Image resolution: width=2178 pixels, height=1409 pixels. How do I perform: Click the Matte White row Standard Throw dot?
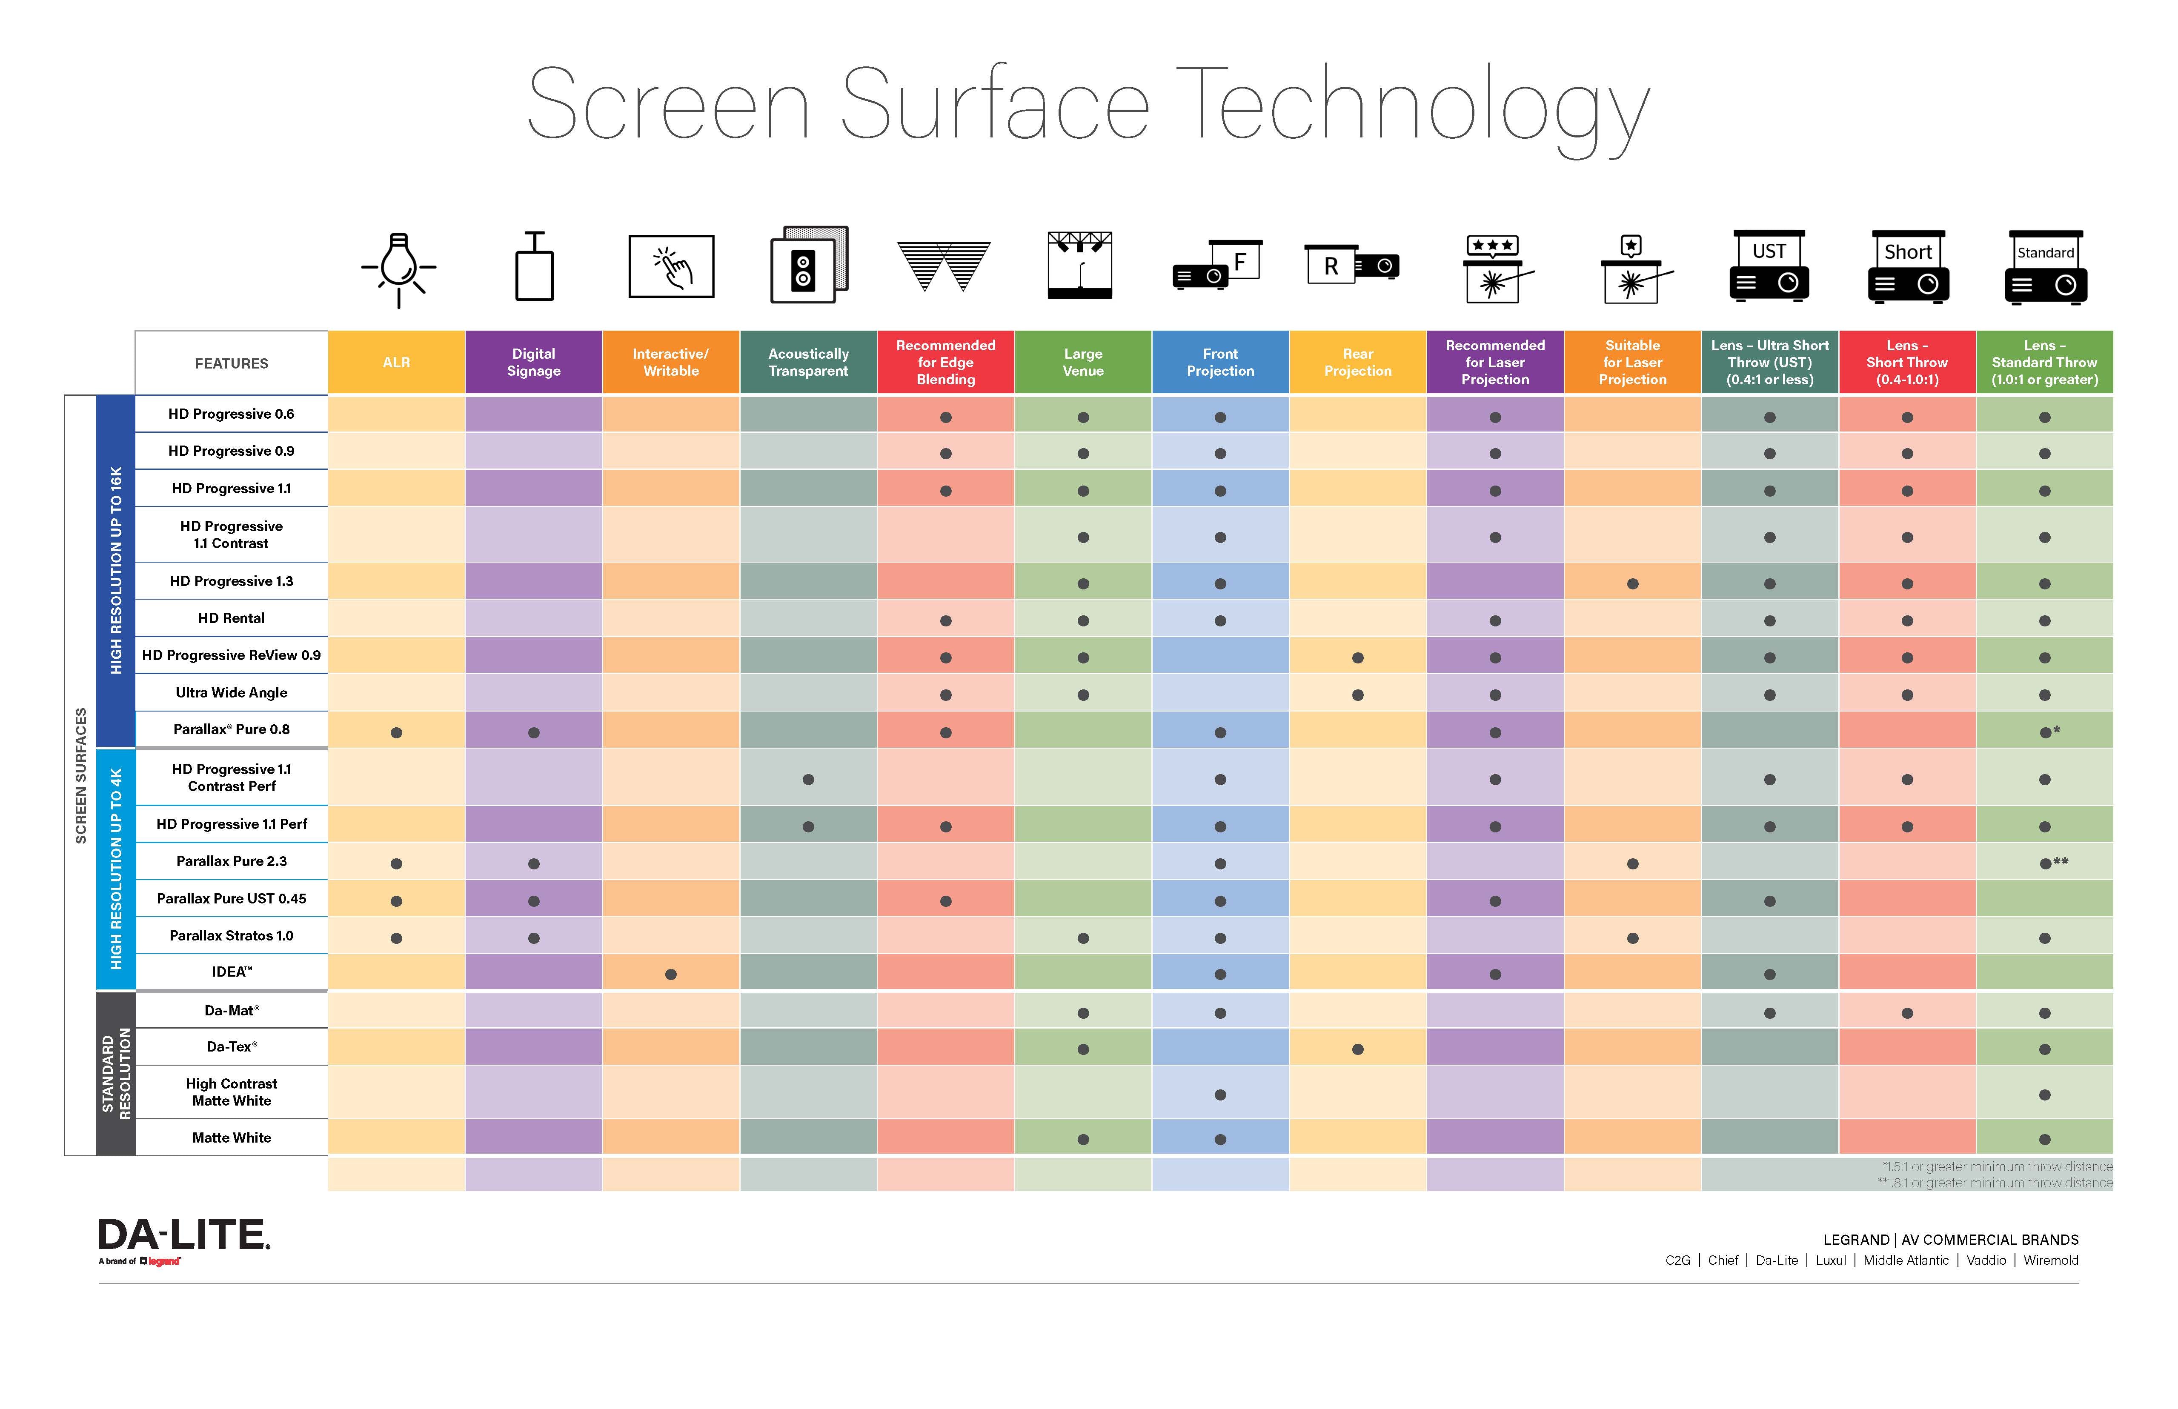(2046, 1139)
